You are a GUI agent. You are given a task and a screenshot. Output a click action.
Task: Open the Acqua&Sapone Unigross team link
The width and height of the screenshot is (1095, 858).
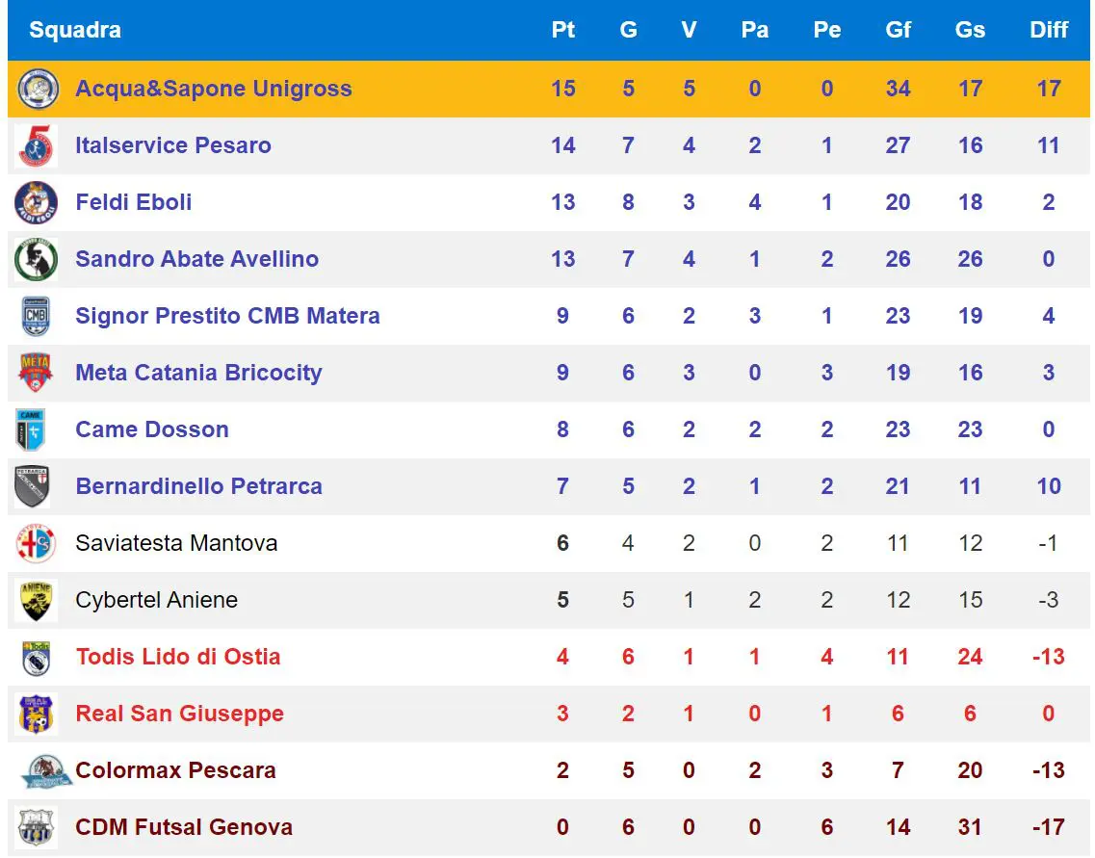coord(214,90)
